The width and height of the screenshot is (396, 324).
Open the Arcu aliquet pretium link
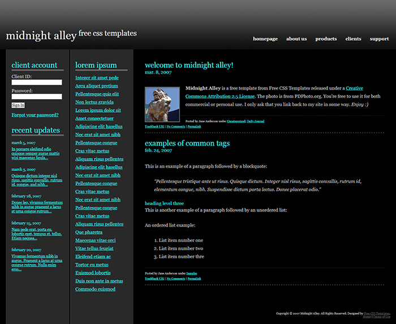97,86
